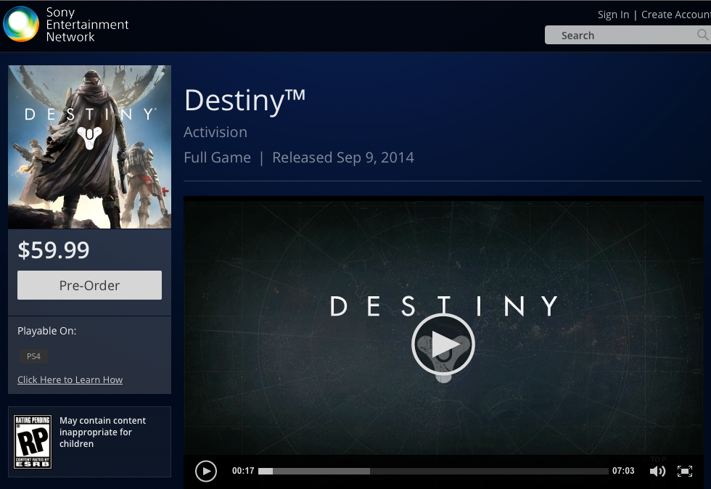
Task: Open the Sign In link
Action: (x=613, y=15)
